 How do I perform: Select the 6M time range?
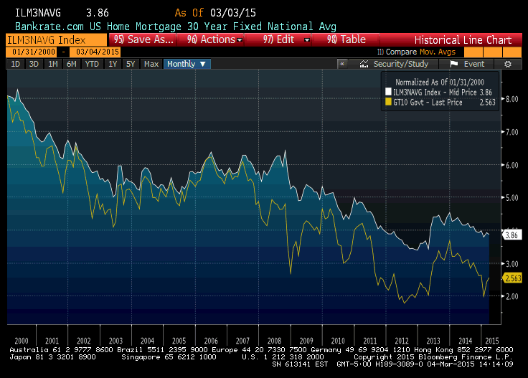click(x=71, y=64)
